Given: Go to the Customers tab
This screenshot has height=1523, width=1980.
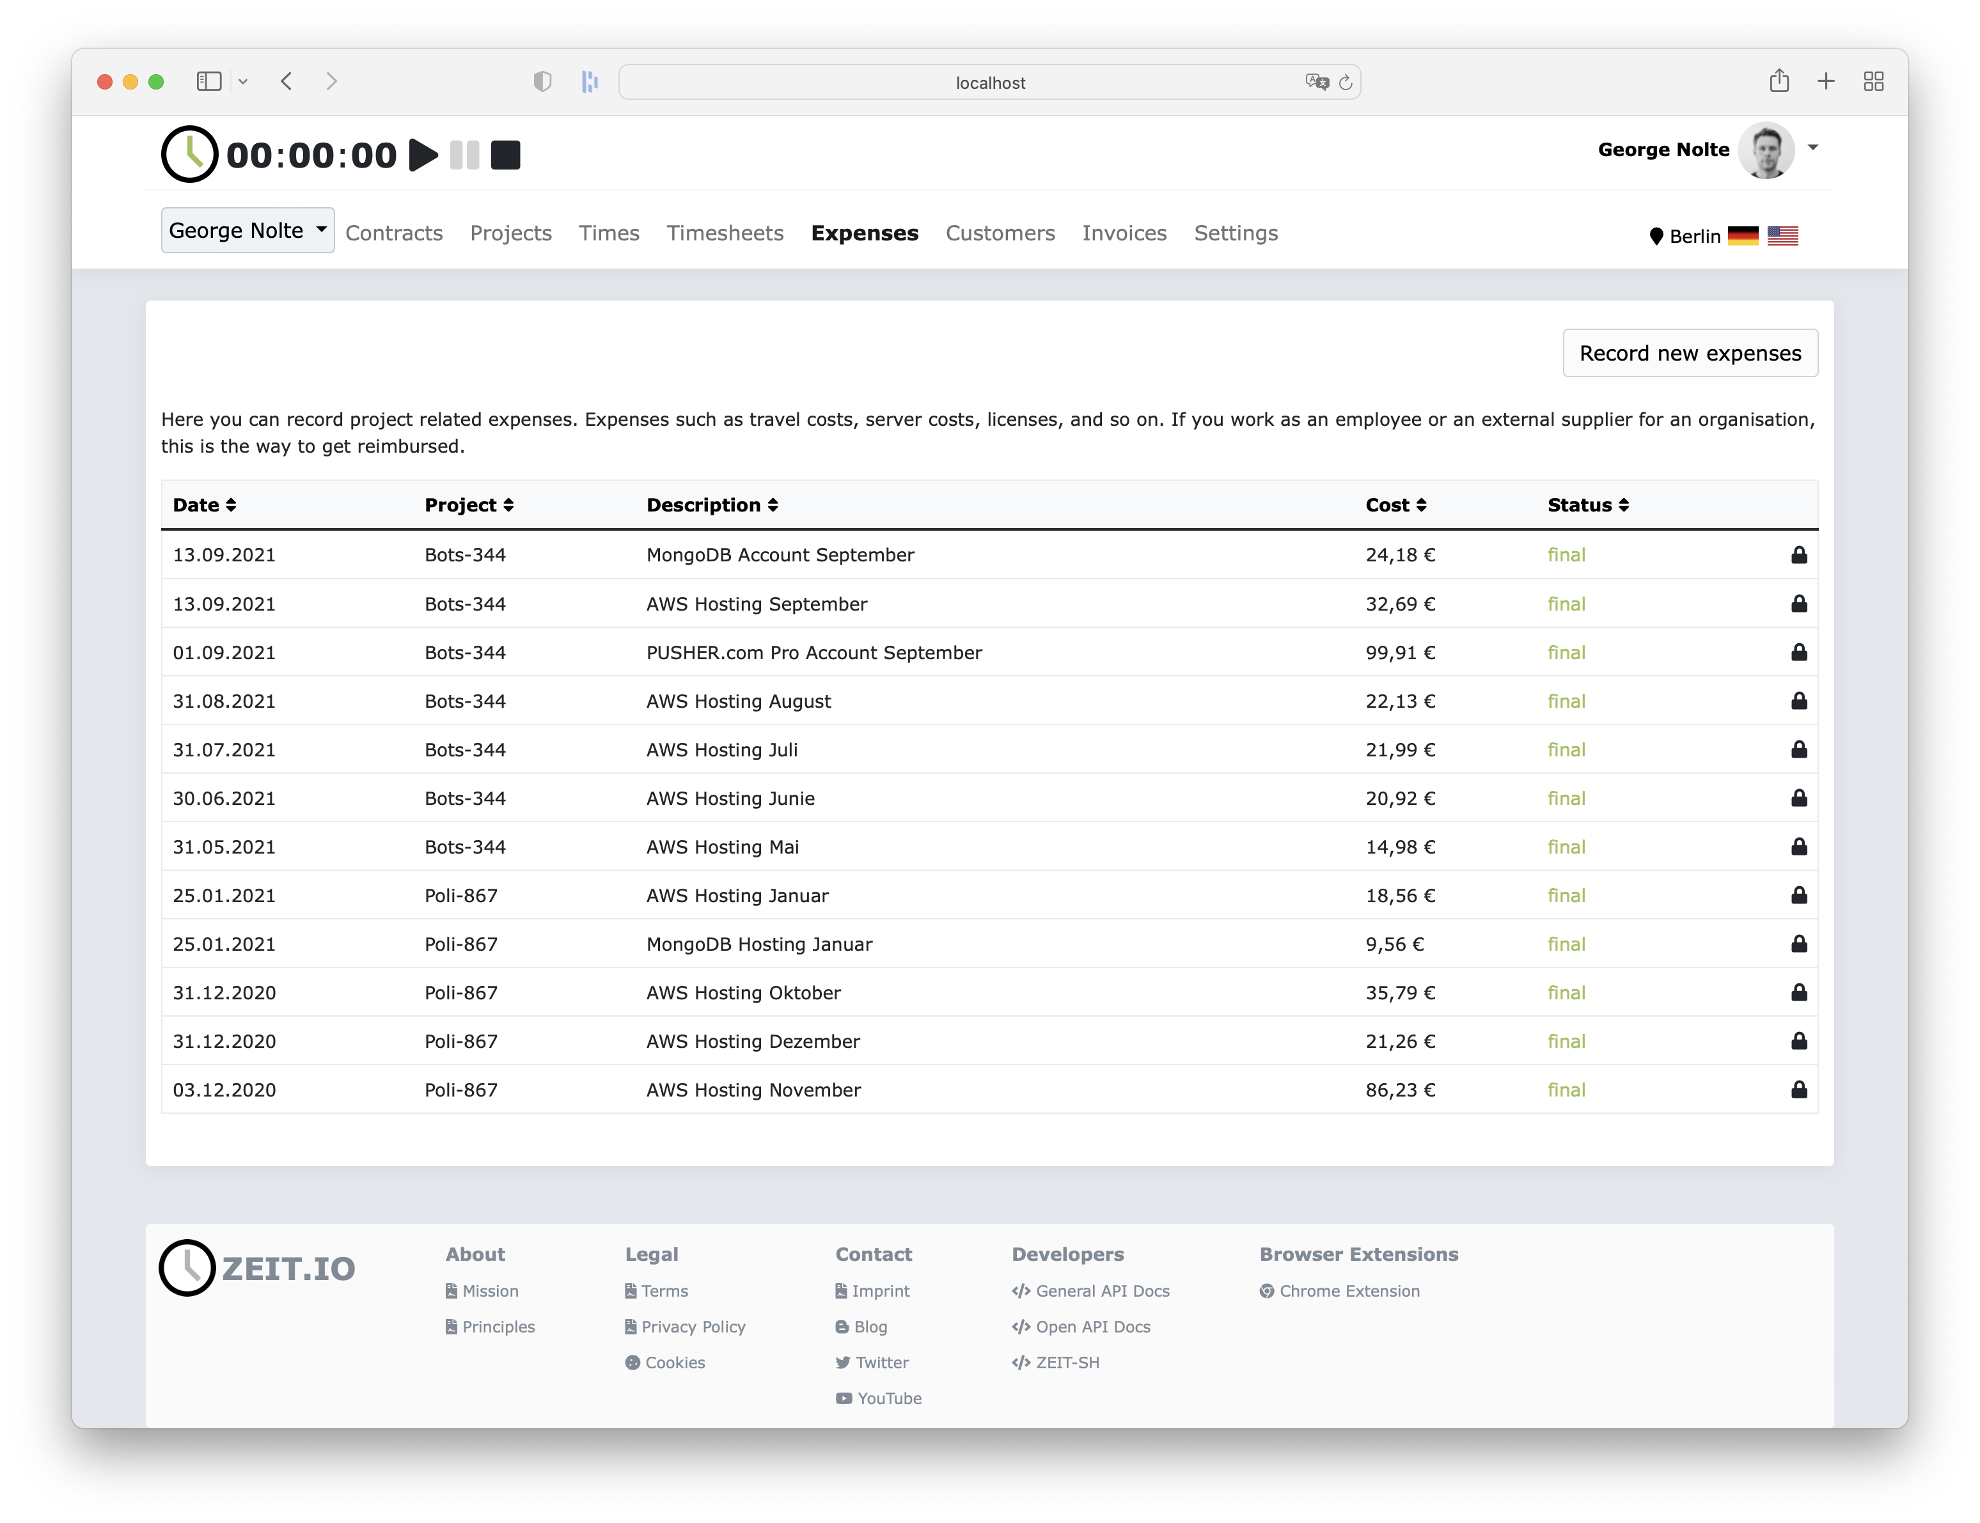Looking at the screenshot, I should [x=1000, y=233].
